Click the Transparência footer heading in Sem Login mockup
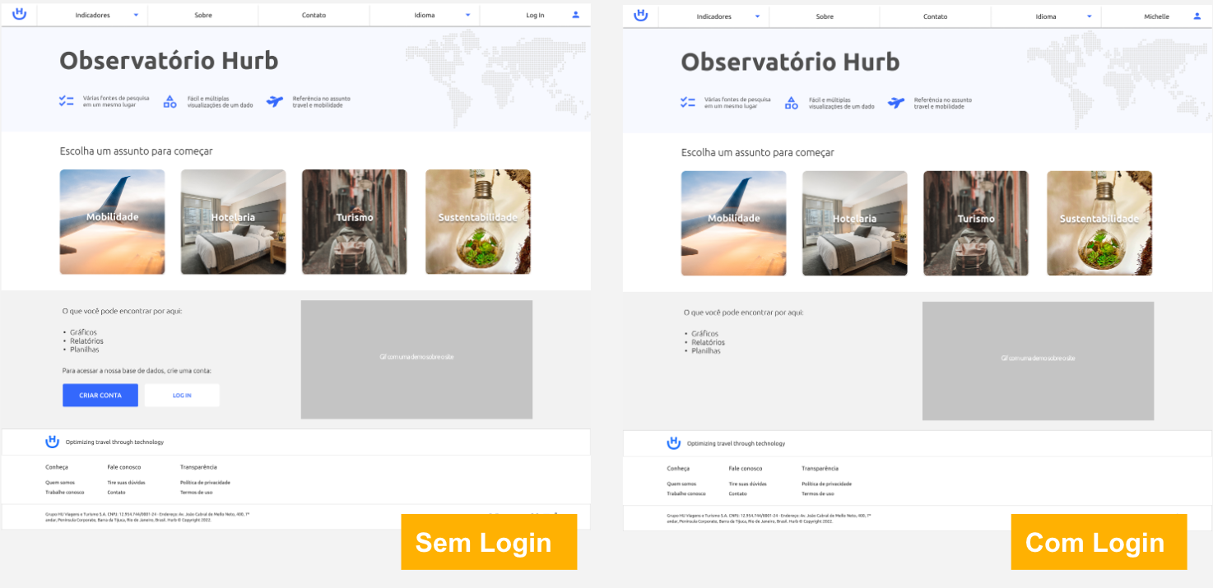The height and width of the screenshot is (588, 1213). 198,467
